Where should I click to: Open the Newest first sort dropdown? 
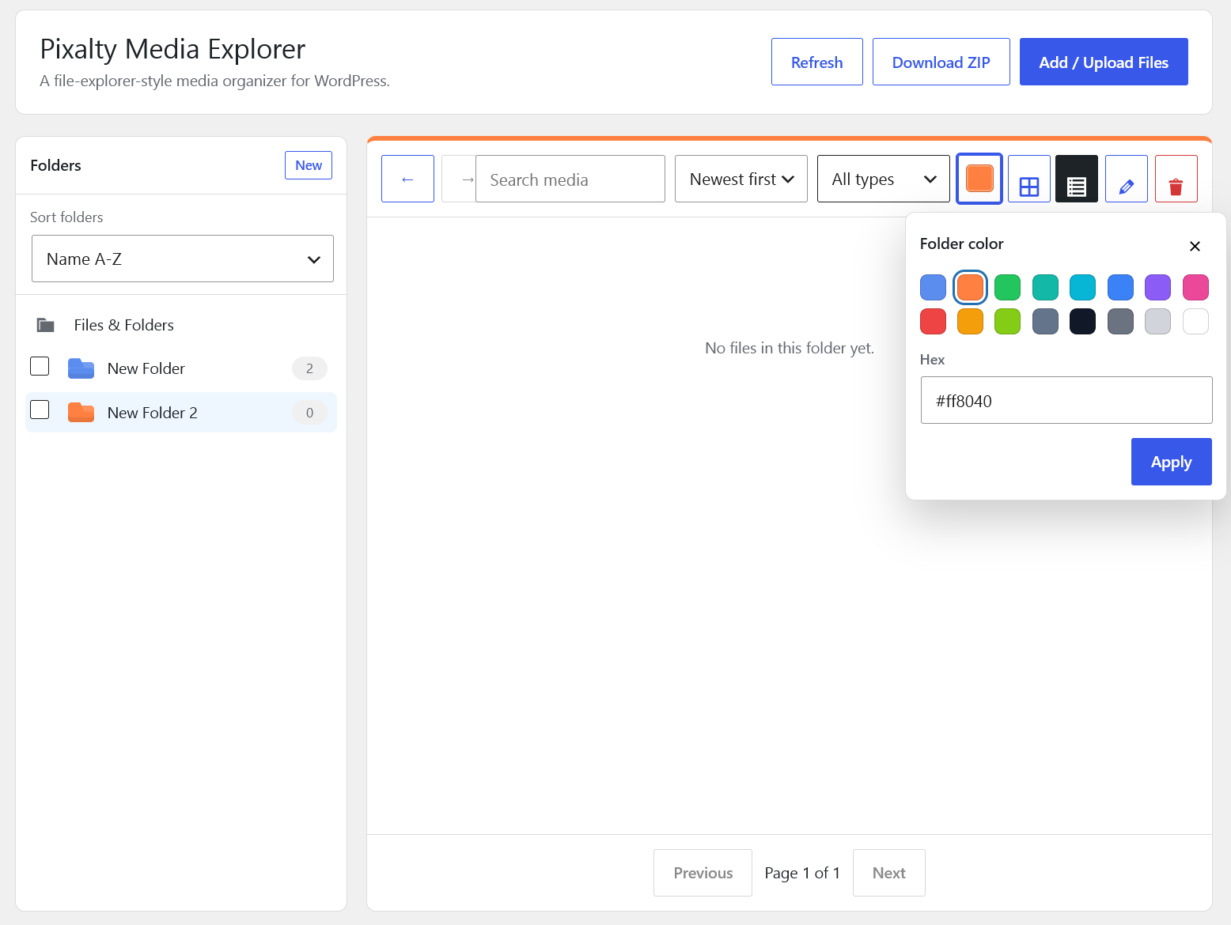[741, 179]
